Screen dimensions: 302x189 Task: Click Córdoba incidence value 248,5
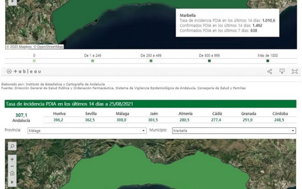[279, 120]
